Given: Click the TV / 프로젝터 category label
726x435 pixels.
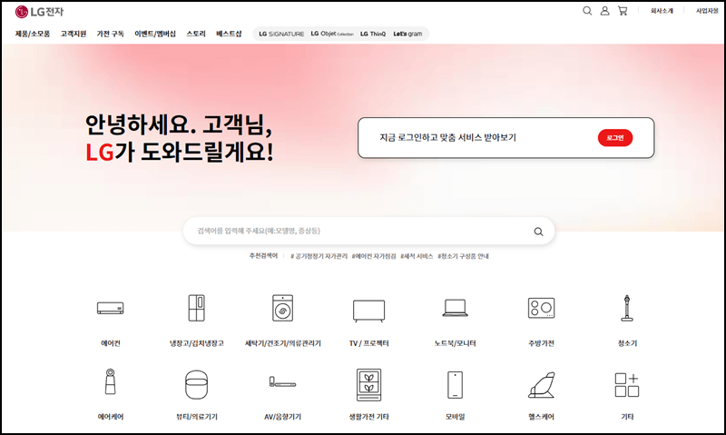Looking at the screenshot, I should pos(369,343).
